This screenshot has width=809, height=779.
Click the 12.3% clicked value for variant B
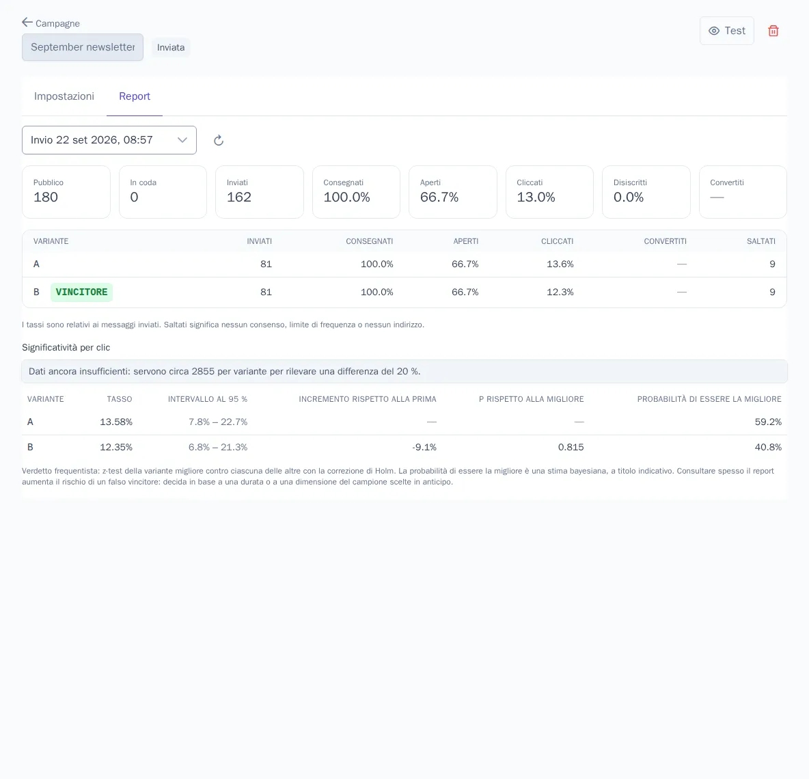coord(560,292)
